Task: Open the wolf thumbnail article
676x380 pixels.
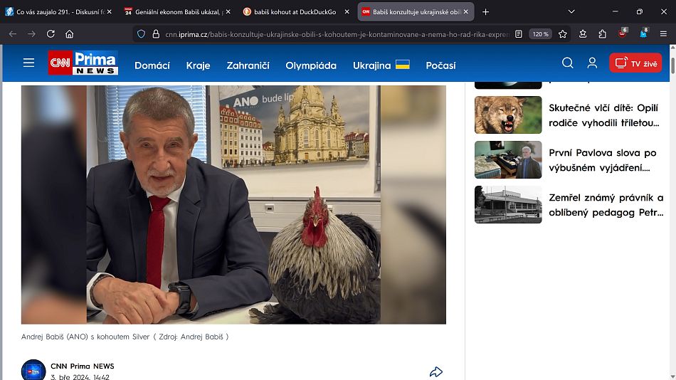Action: (x=508, y=115)
